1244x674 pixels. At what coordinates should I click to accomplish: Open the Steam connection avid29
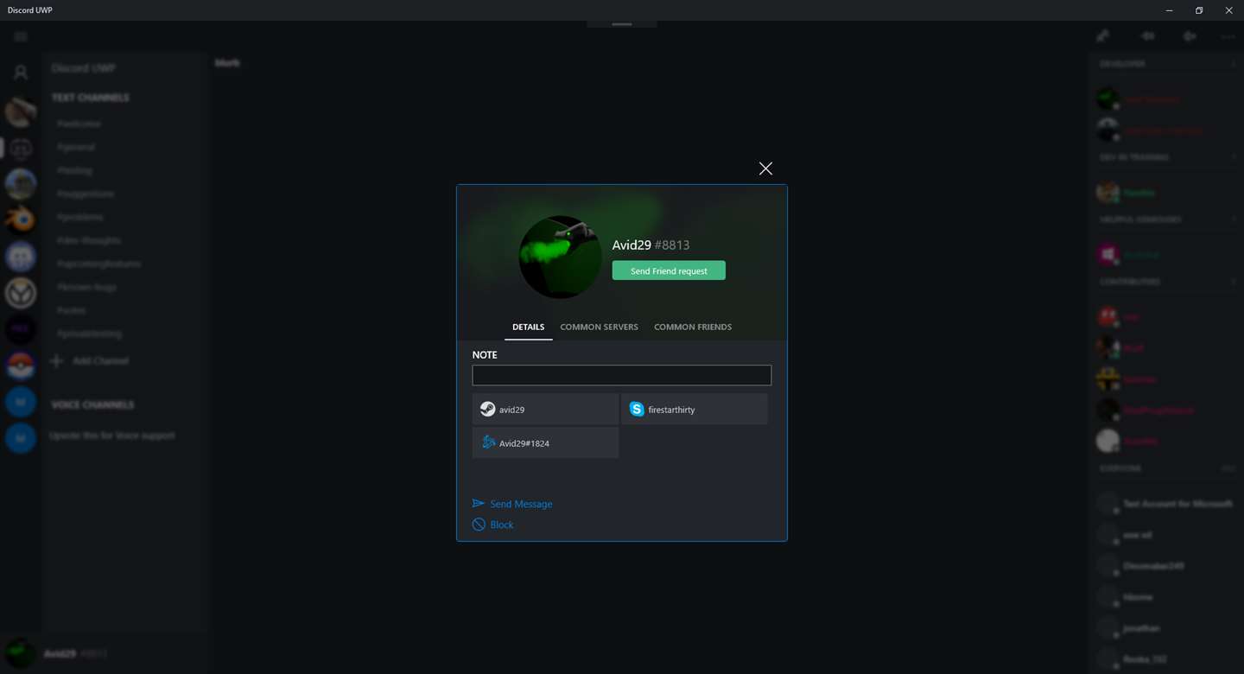click(x=545, y=410)
